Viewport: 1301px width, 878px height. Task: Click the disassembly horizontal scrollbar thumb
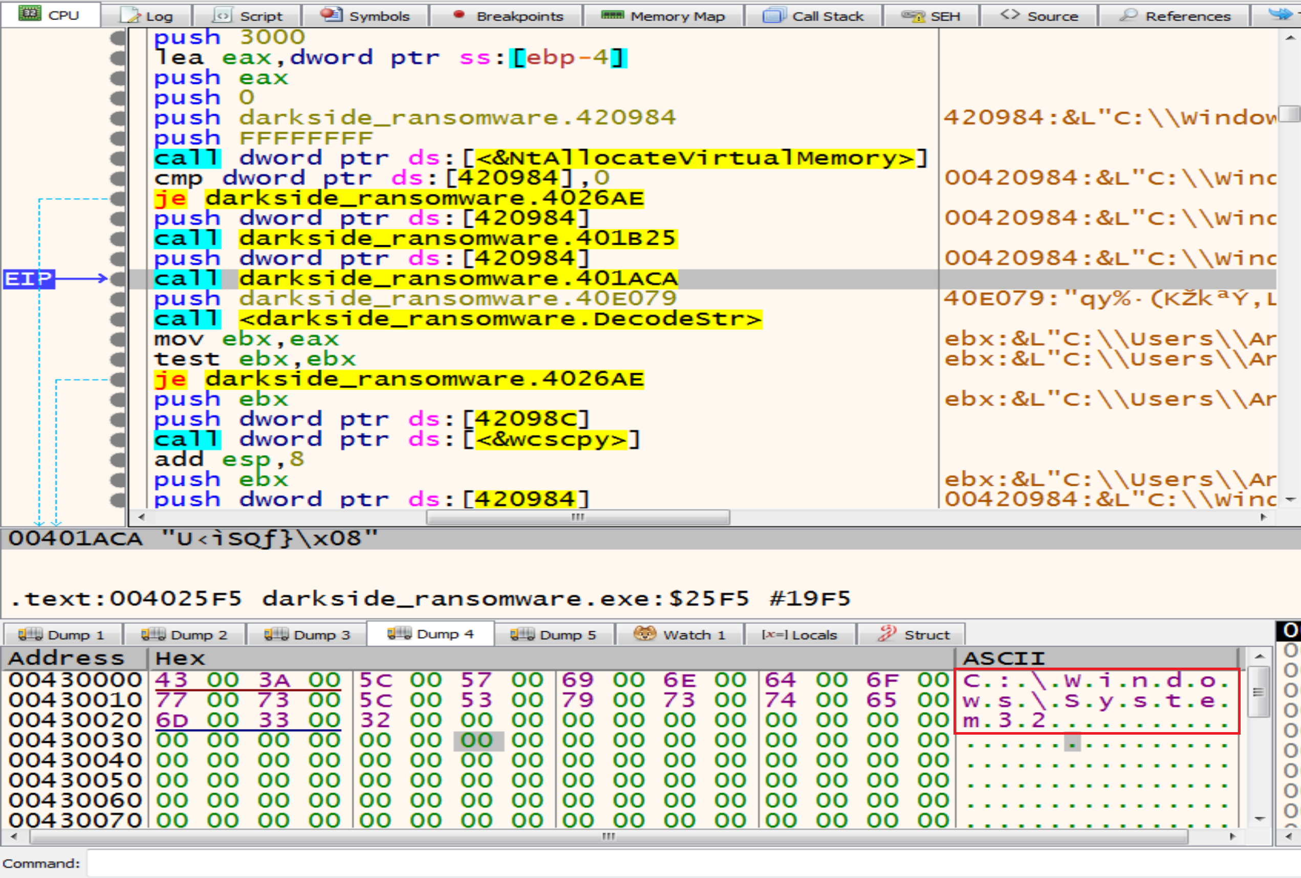pyautogui.click(x=578, y=517)
